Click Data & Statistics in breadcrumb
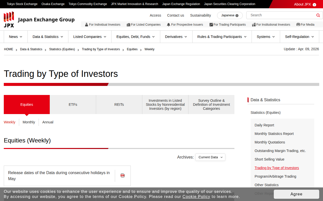The width and height of the screenshot is (323, 201). (31, 49)
